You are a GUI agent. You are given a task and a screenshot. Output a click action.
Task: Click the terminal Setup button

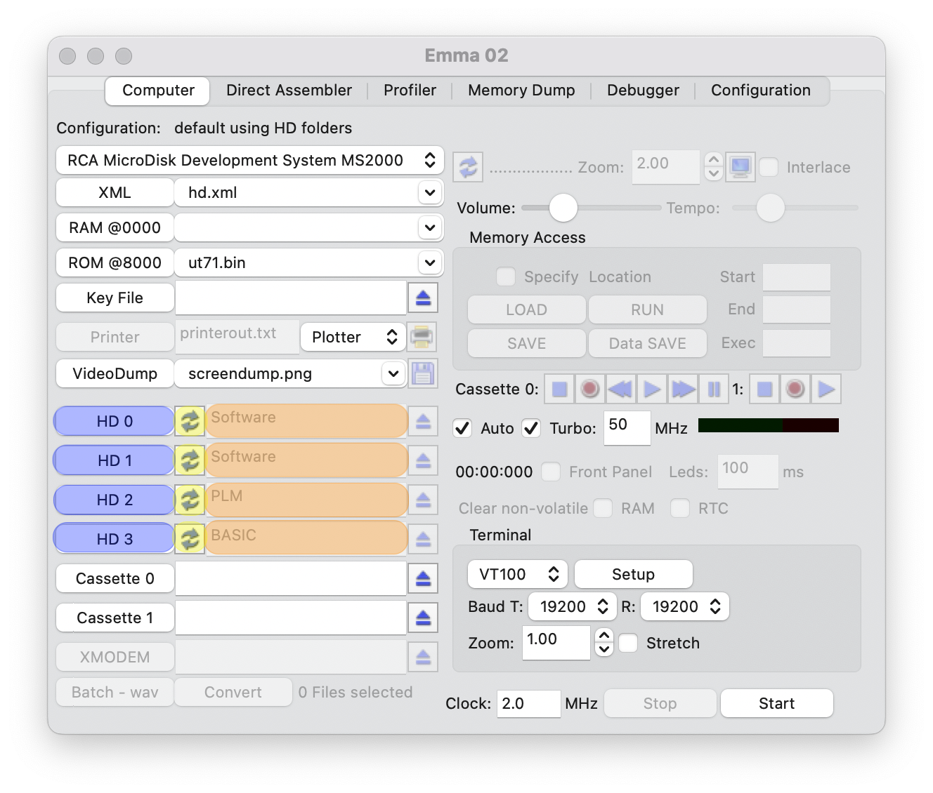coord(633,574)
